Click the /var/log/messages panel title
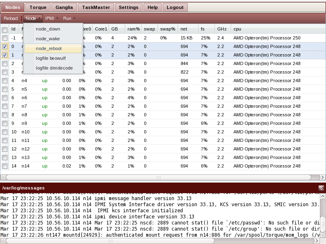This screenshot has height=244, width=326. point(23,188)
